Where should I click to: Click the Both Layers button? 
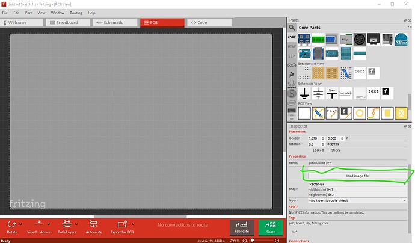(x=67, y=227)
